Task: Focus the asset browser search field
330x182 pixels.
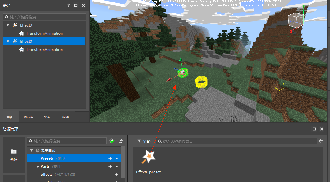Action: (236, 141)
